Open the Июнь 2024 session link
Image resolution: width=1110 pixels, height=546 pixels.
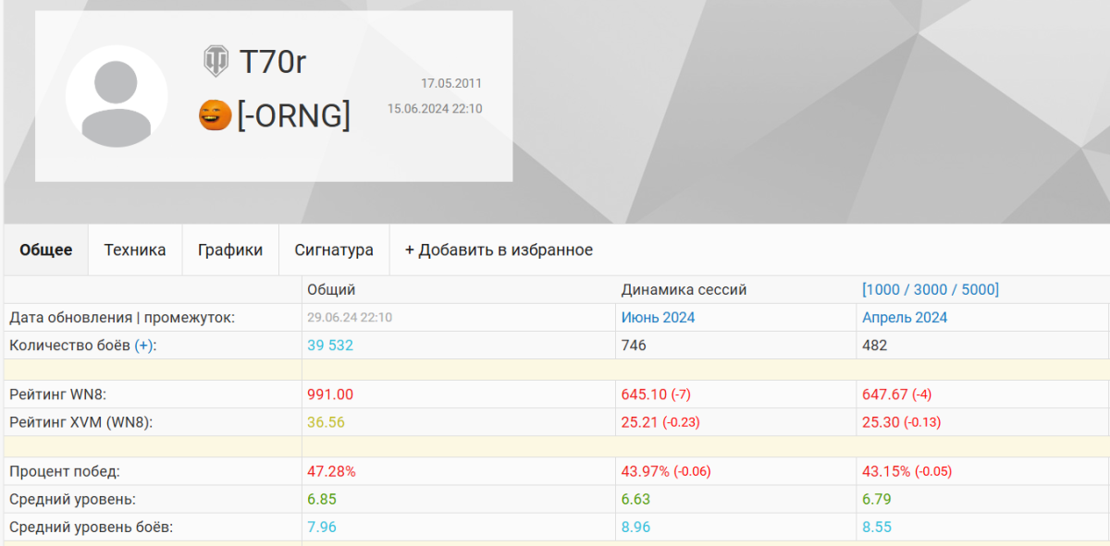(658, 317)
